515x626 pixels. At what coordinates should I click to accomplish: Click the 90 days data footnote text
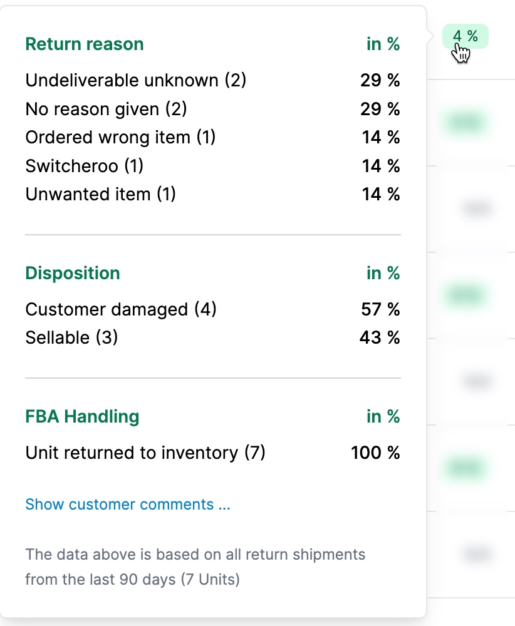195,567
